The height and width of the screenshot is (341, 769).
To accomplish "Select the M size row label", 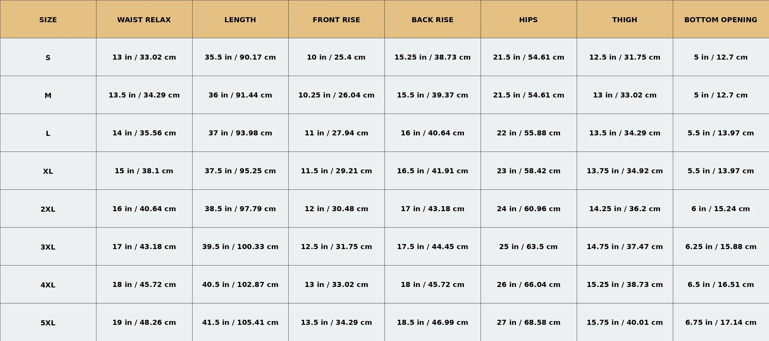I will (48, 95).
